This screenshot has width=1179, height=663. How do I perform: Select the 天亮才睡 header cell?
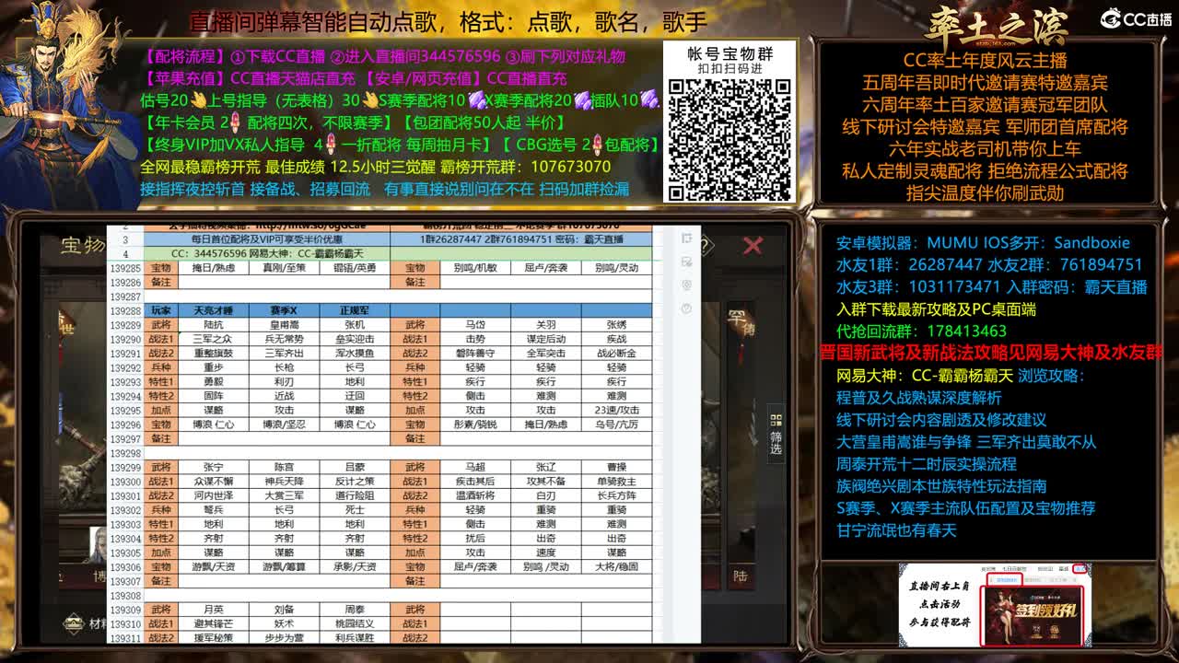[214, 311]
